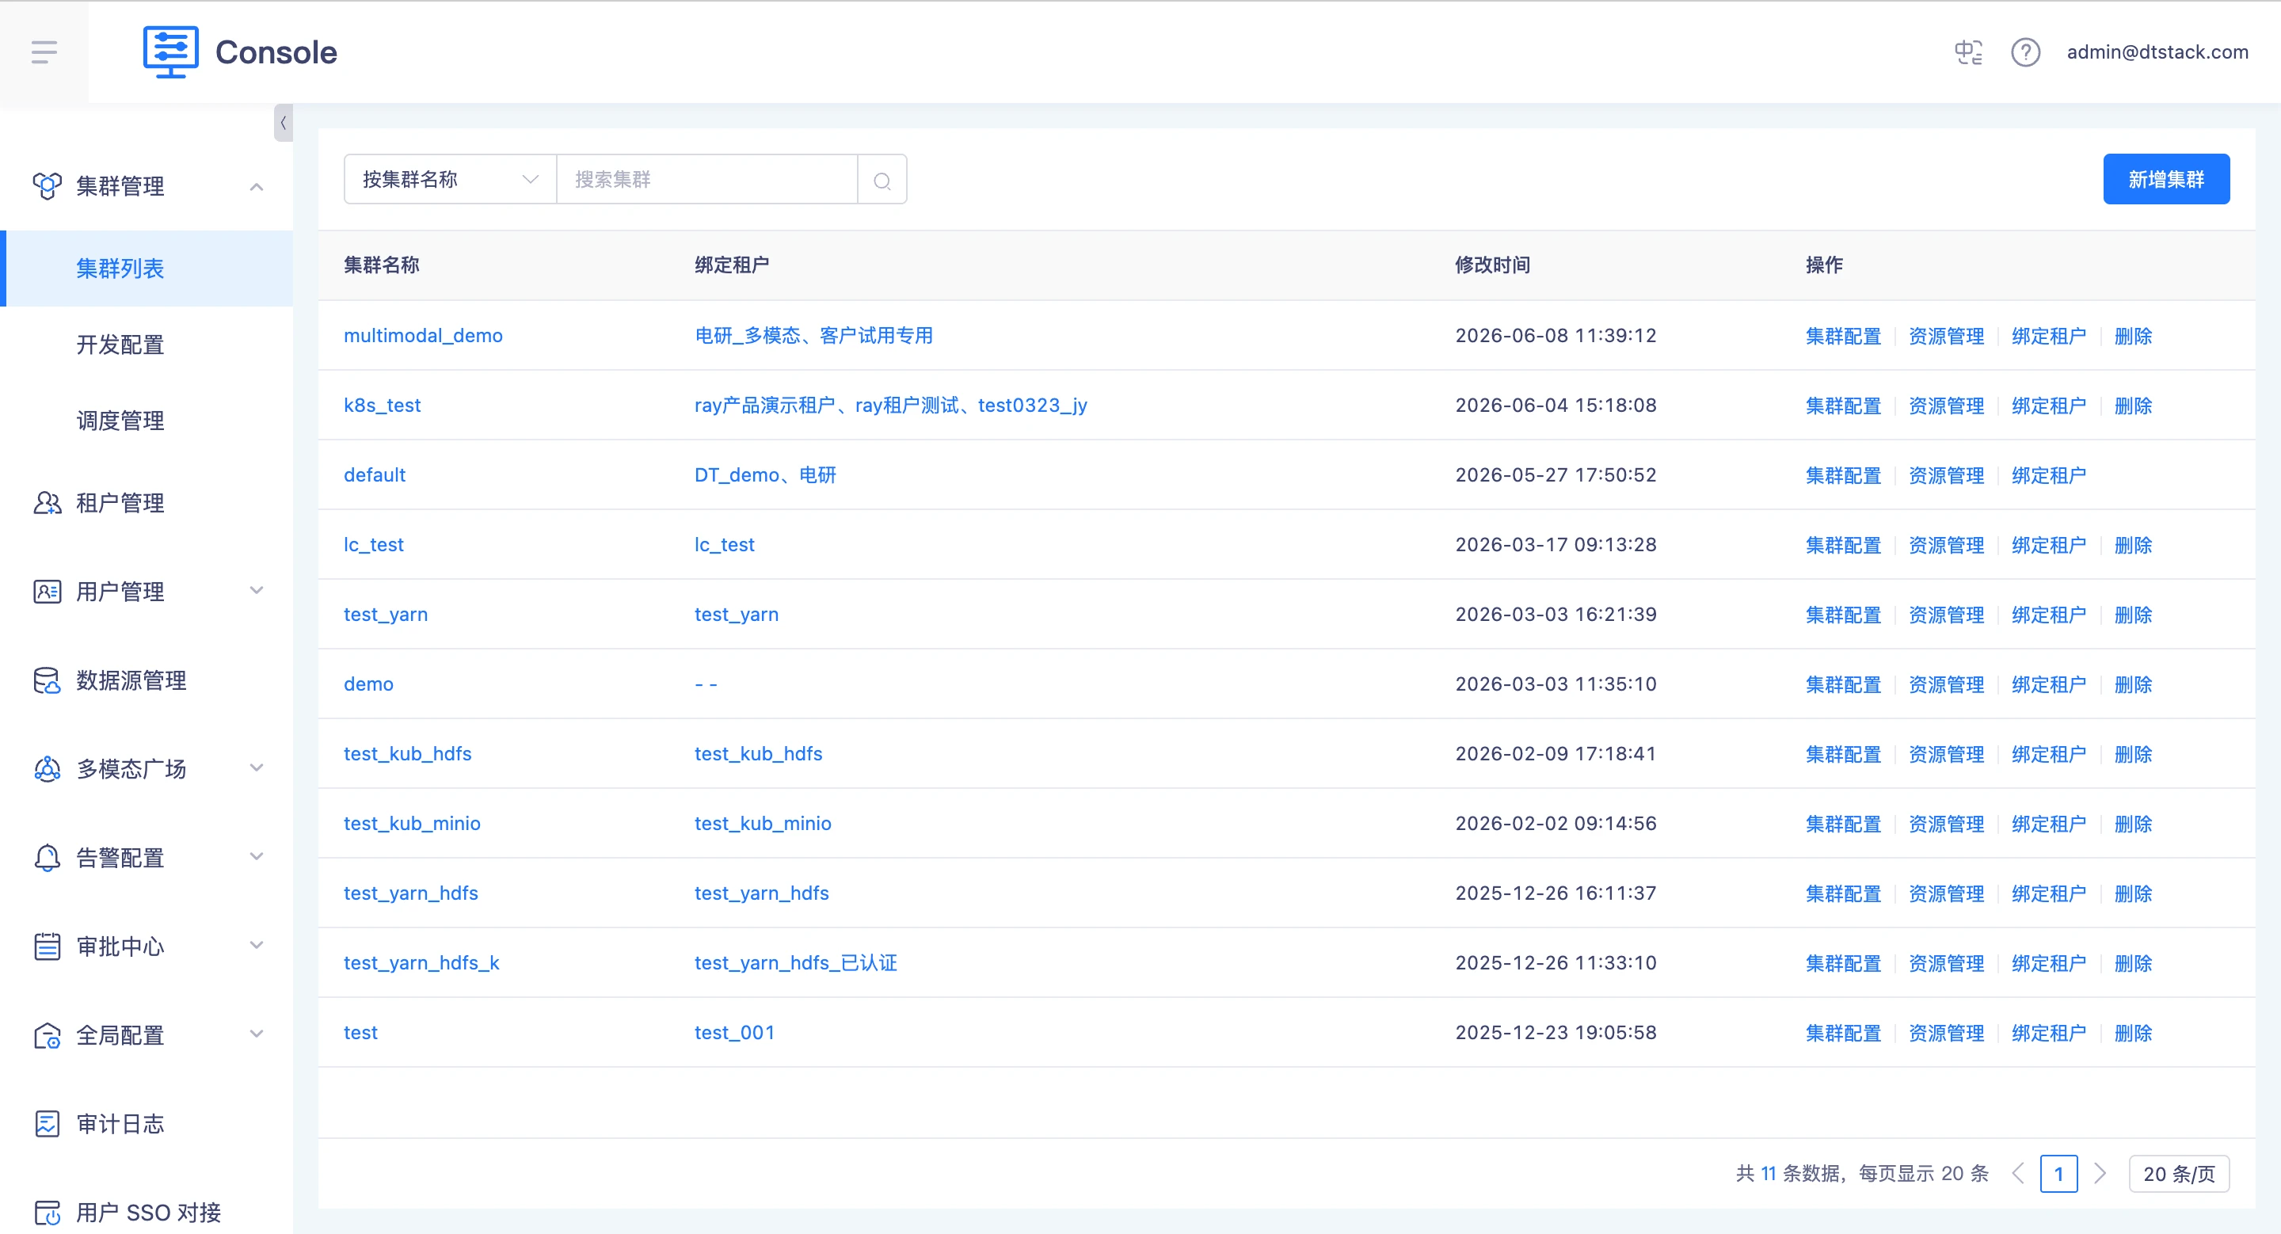
Task: Click the language switch icon
Action: point(1968,52)
